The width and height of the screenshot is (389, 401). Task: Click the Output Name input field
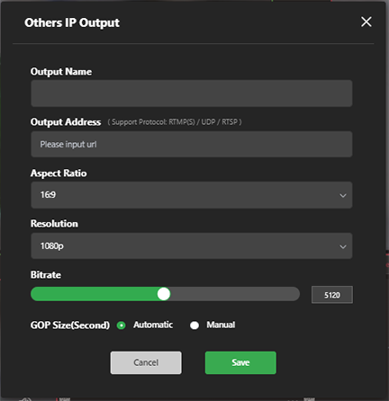[x=192, y=94]
